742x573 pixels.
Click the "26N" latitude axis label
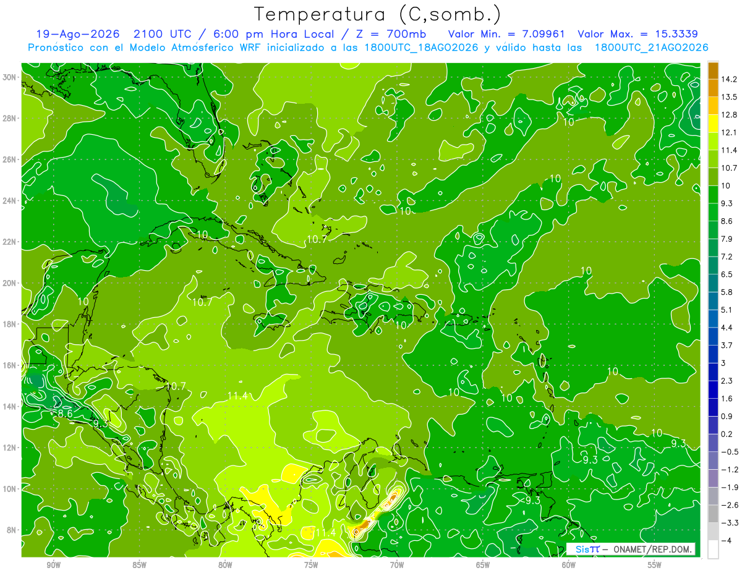tap(10, 159)
